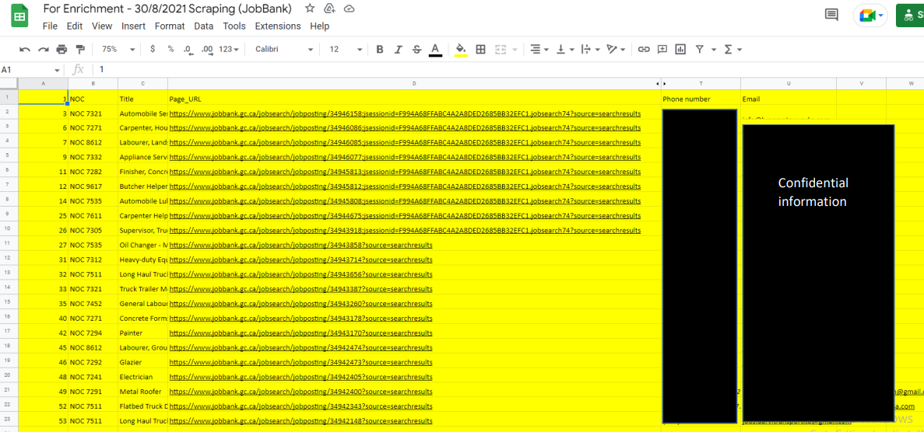
Task: Create a filter
Action: point(700,50)
